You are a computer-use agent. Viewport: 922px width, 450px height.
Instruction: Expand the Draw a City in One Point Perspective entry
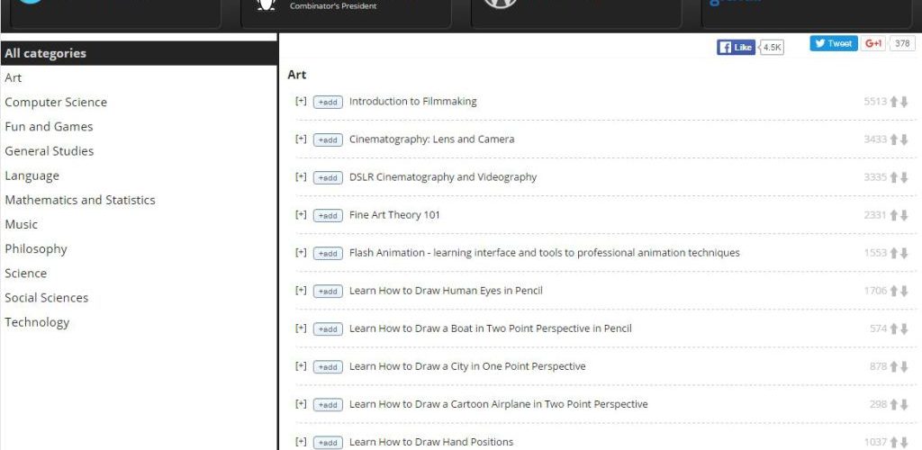301,365
